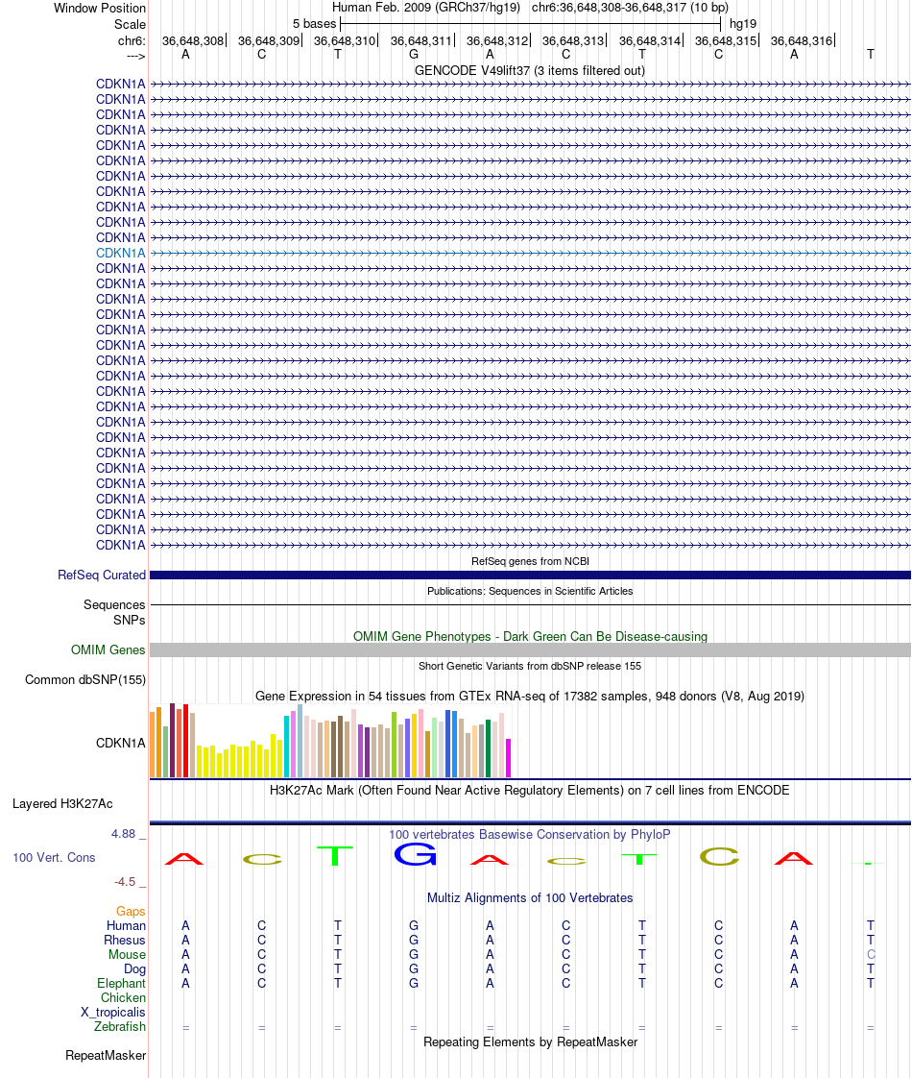Click the Human alignment row label
The height and width of the screenshot is (1078, 912).
click(x=126, y=925)
